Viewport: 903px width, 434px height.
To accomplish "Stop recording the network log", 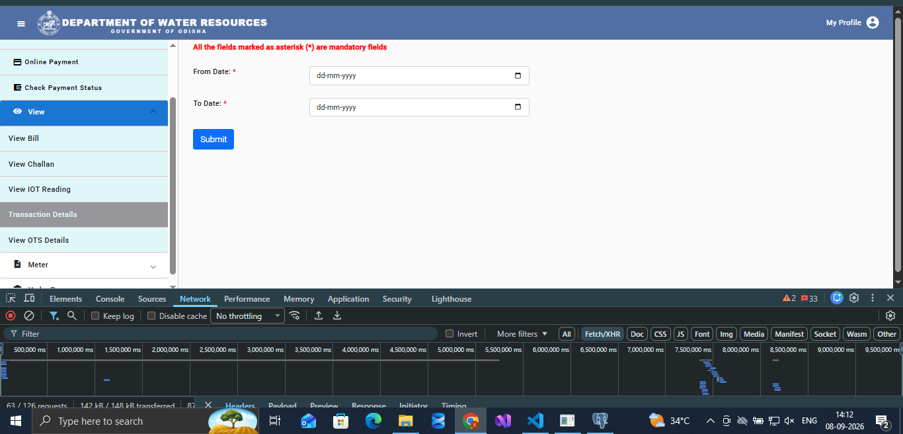I will 11,316.
